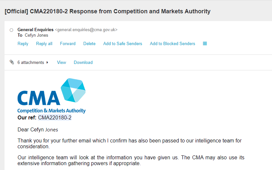Add sender to Safe Senders
The image size is (272, 170).
123,43
